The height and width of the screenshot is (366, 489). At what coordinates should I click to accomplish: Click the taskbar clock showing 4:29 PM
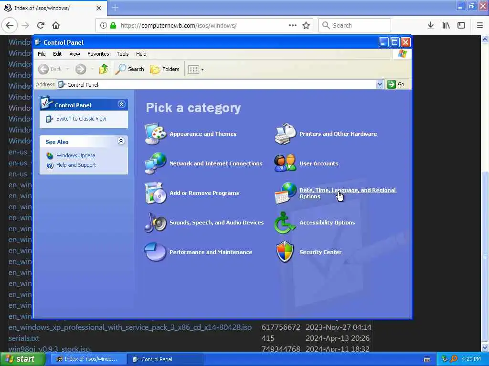pyautogui.click(x=471, y=359)
